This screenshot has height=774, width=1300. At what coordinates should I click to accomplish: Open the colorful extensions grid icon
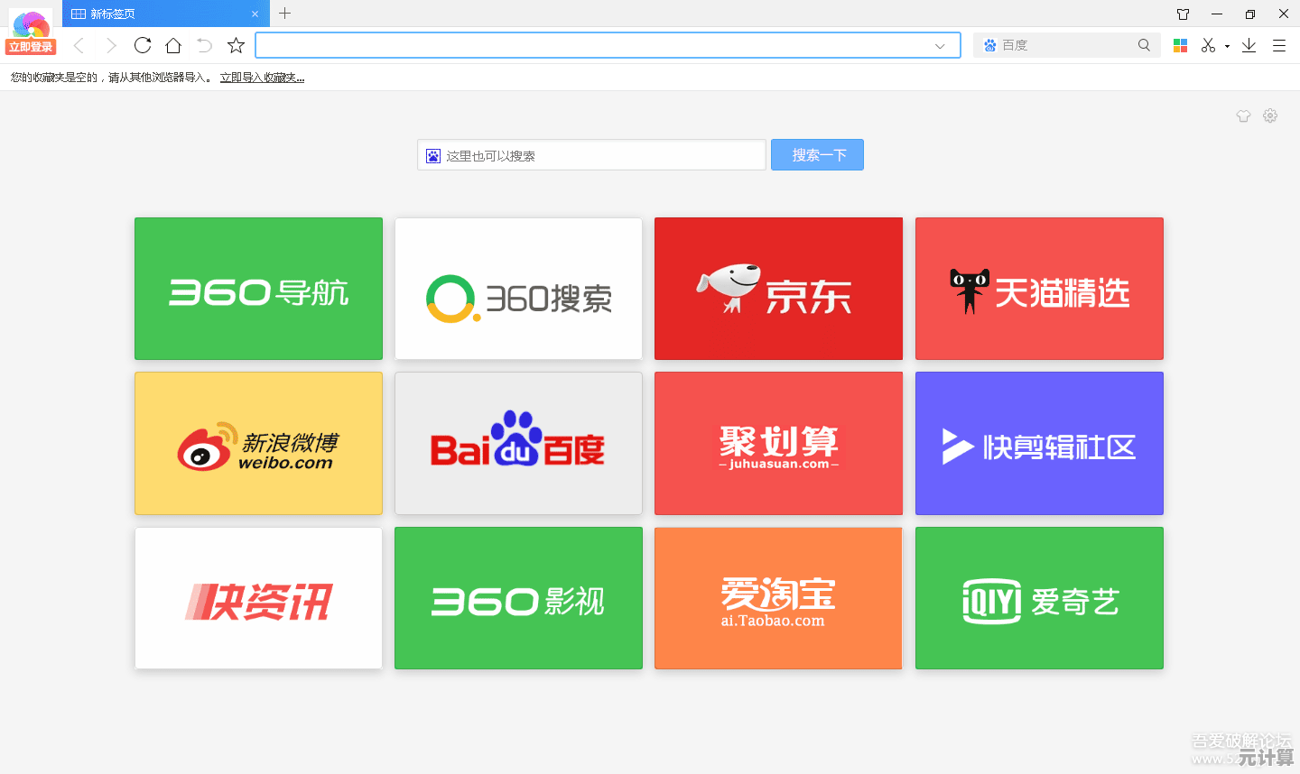(1180, 46)
